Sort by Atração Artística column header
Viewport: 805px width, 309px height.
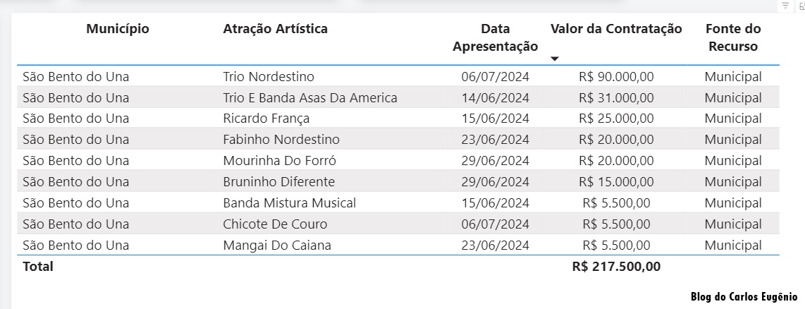pyautogui.click(x=275, y=29)
